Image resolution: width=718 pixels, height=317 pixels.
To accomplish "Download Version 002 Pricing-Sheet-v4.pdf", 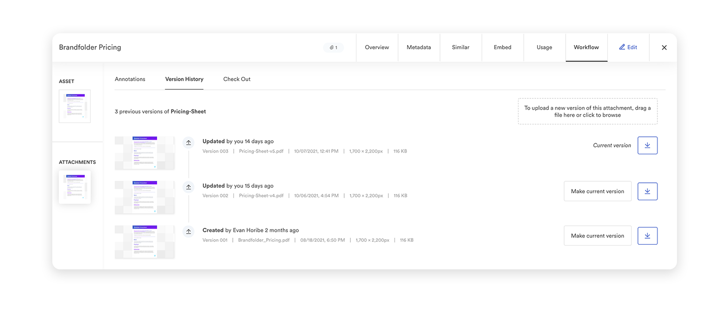I will tap(647, 191).
